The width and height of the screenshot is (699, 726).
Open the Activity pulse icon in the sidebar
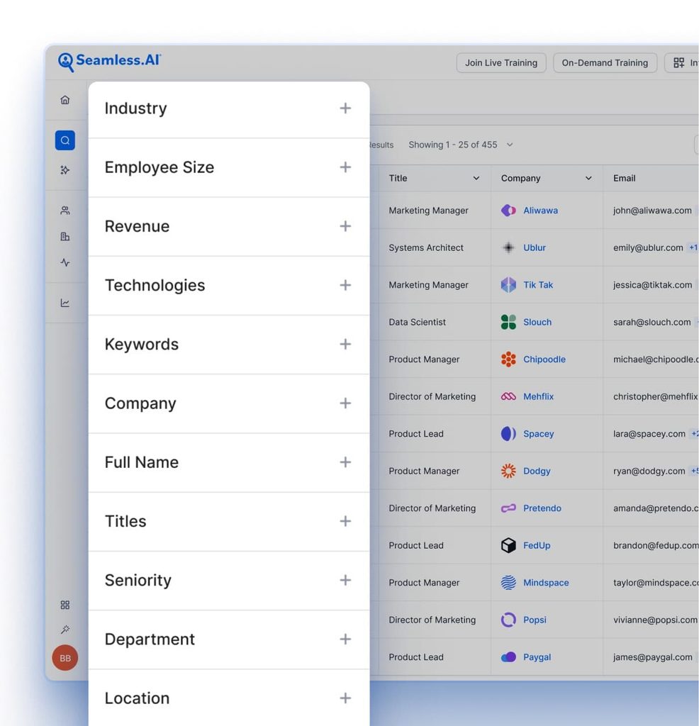coord(65,262)
